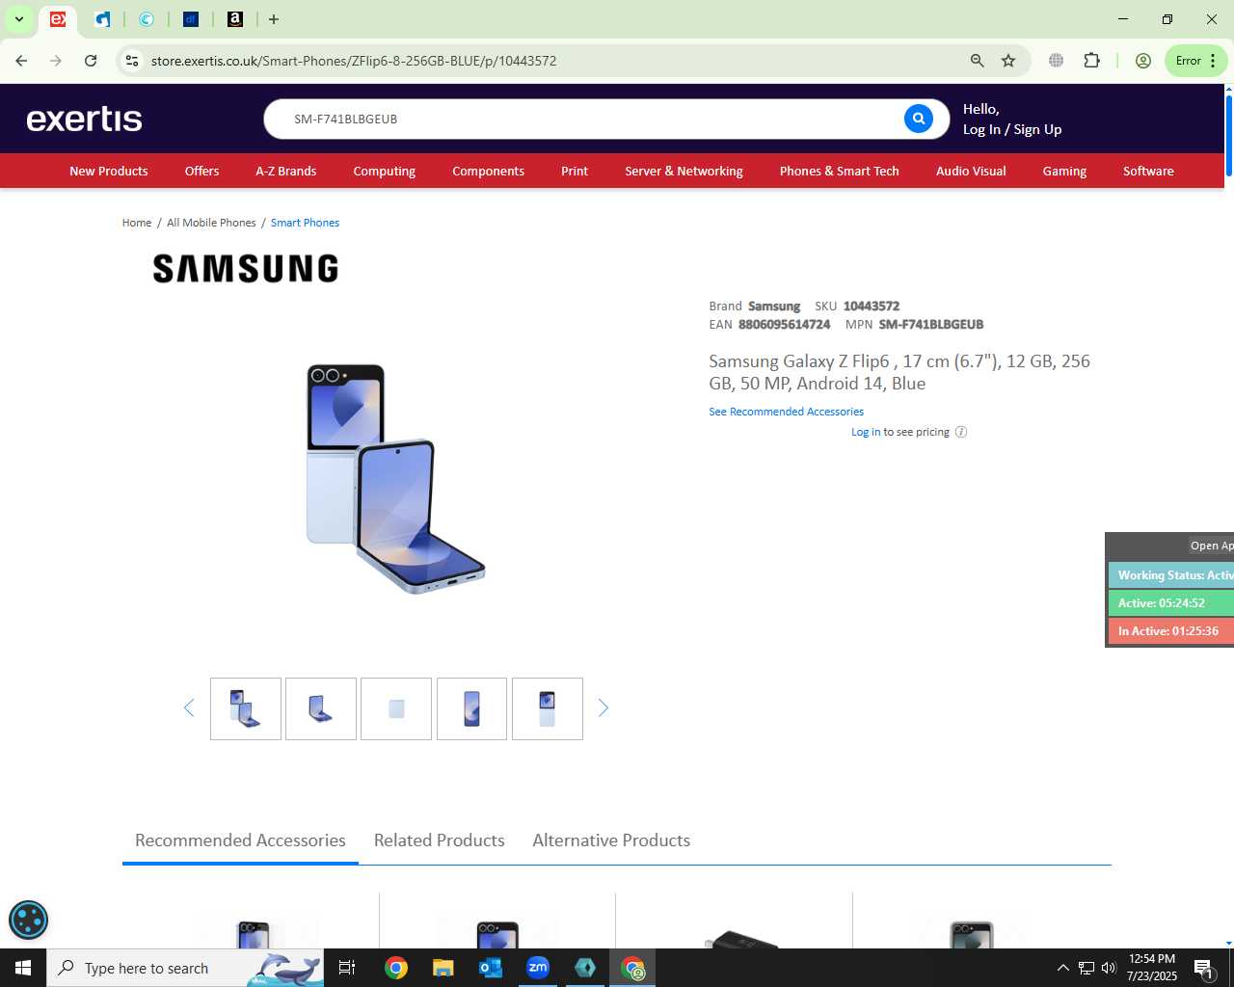The image size is (1234, 987).
Task: Click See Recommended Accessories link
Action: click(x=786, y=412)
